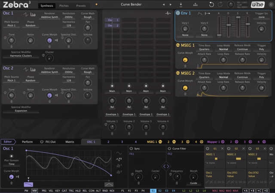
Task: Open Osc 1 Curve Math Rough dropdown
Action: pos(88,17)
